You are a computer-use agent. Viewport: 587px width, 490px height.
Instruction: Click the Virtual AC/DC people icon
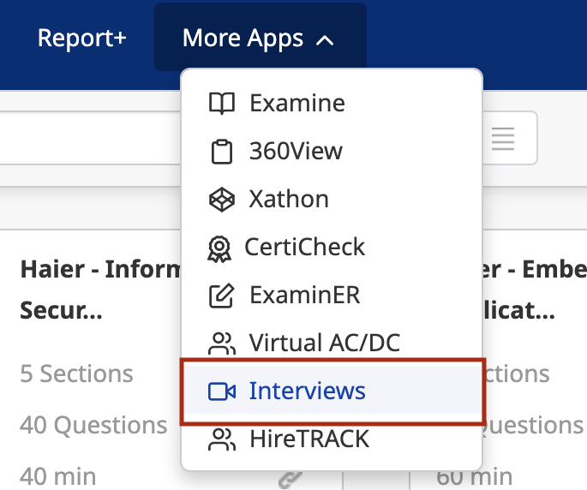point(222,344)
